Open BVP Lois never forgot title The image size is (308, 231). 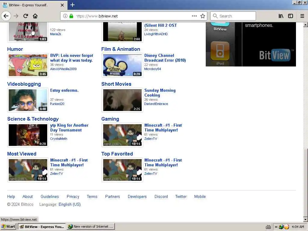(72, 58)
